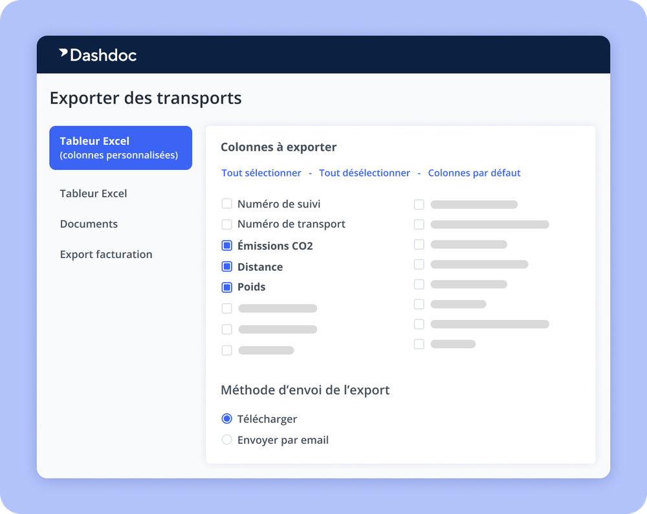Switch to the Documents section
The image size is (647, 514).
click(x=89, y=224)
